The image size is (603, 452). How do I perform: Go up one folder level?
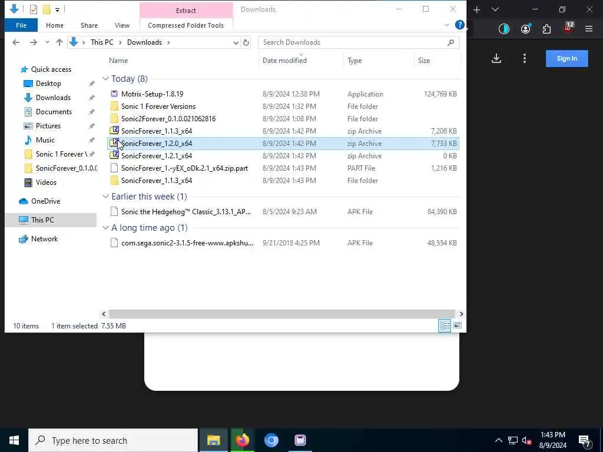[59, 42]
